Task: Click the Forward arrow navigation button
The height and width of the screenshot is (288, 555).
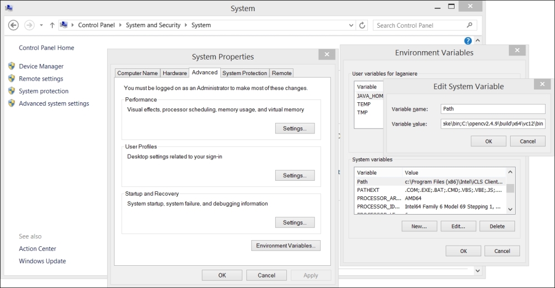Action: click(29, 25)
